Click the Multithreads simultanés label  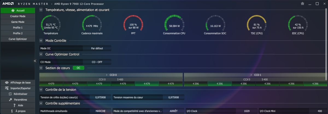[x=54, y=111]
